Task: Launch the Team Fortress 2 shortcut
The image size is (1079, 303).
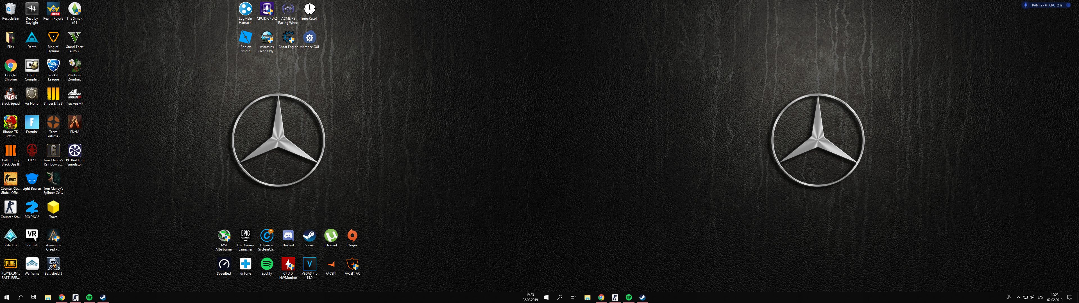Action: [x=53, y=127]
